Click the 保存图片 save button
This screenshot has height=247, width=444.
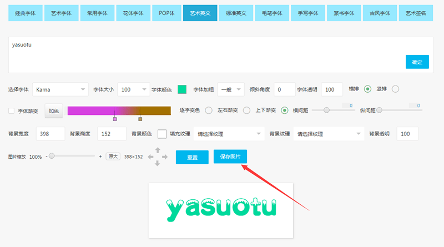230,157
